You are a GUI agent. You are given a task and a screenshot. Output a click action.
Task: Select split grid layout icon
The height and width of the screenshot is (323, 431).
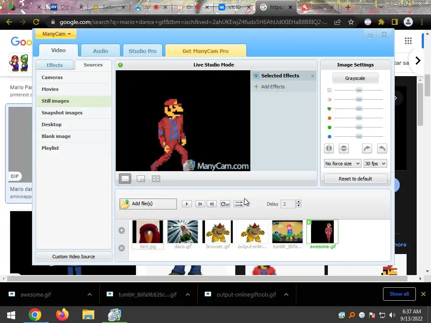(156, 179)
